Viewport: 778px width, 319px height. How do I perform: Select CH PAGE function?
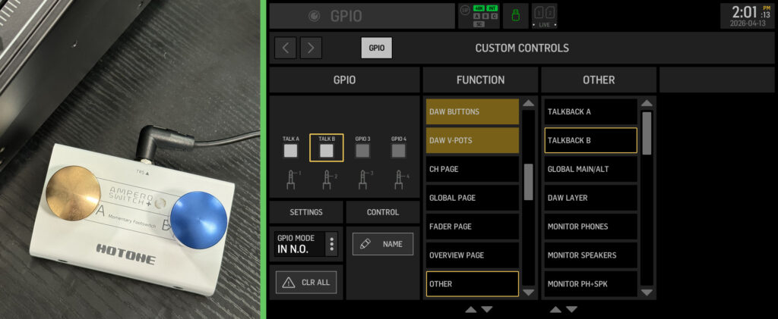[473, 169]
